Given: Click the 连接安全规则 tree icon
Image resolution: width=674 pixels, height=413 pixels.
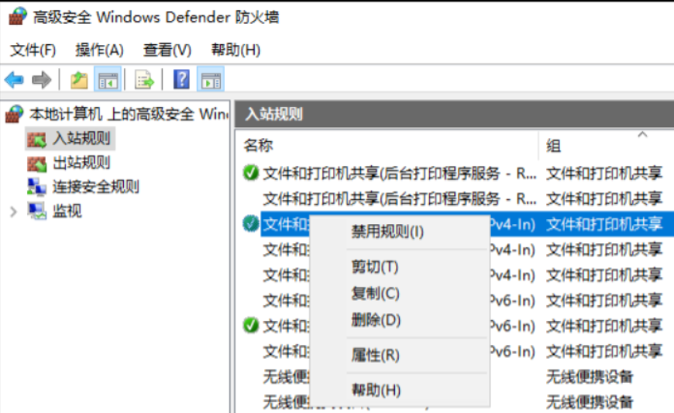Looking at the screenshot, I should tap(36, 187).
